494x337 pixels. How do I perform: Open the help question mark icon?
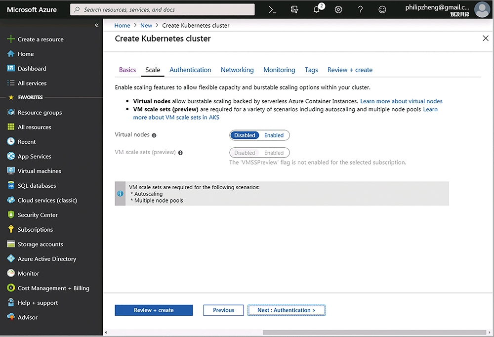(361, 10)
